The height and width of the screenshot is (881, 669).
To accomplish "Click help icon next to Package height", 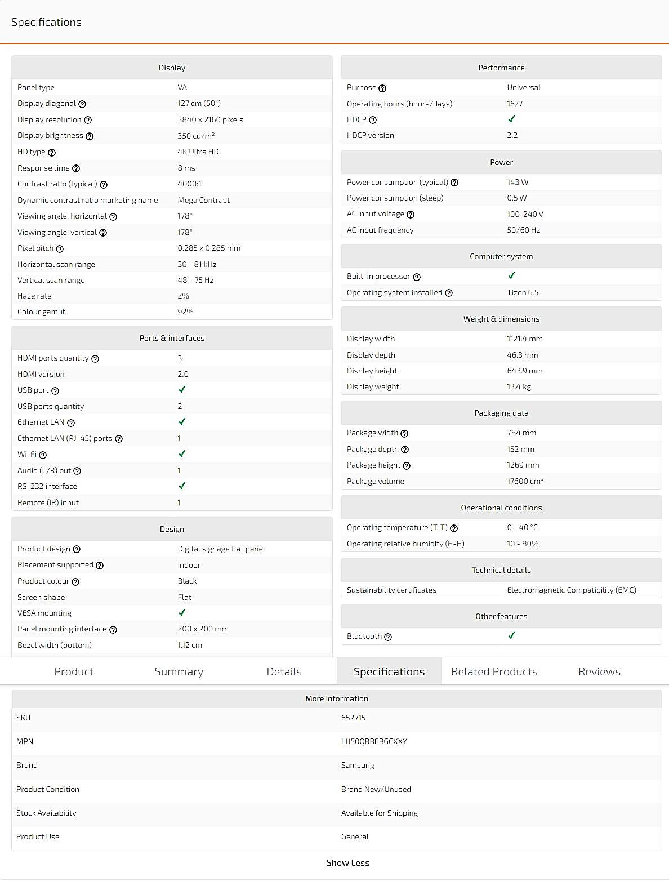I will tap(407, 466).
